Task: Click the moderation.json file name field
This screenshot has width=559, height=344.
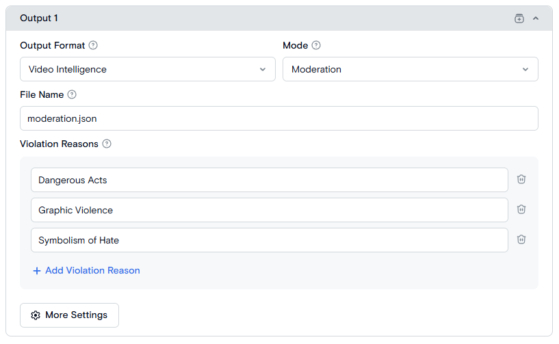Action: click(x=278, y=118)
